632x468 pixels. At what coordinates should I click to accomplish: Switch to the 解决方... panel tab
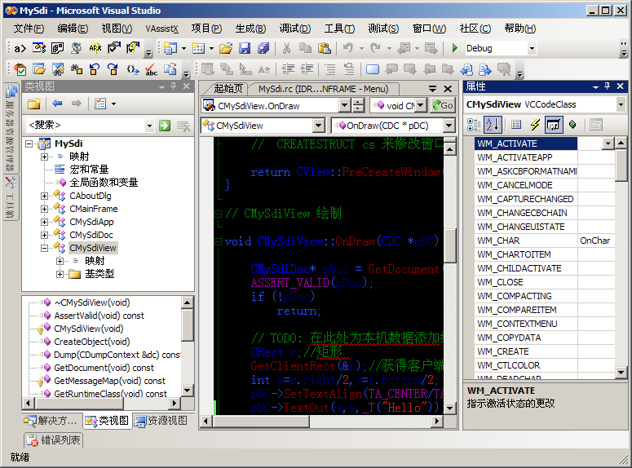click(x=51, y=421)
